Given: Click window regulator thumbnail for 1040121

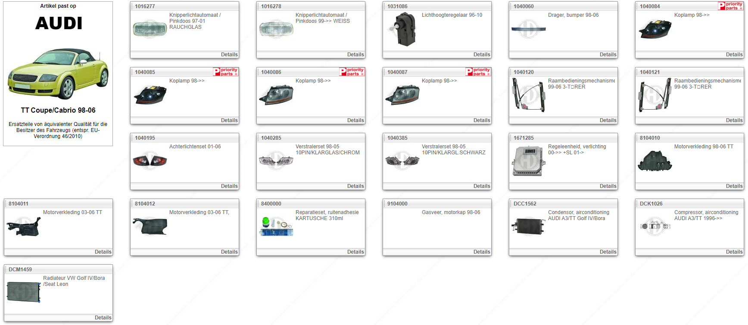Looking at the screenshot, I should click(654, 95).
